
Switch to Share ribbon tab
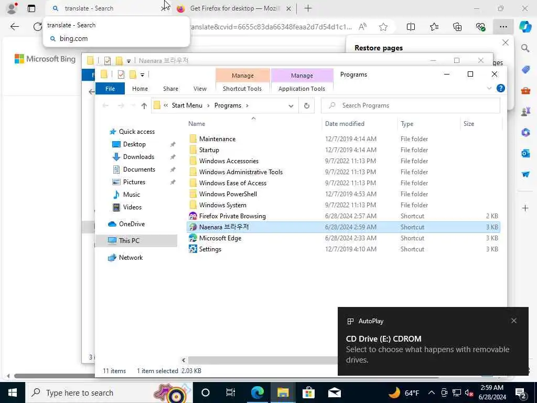coord(170,89)
